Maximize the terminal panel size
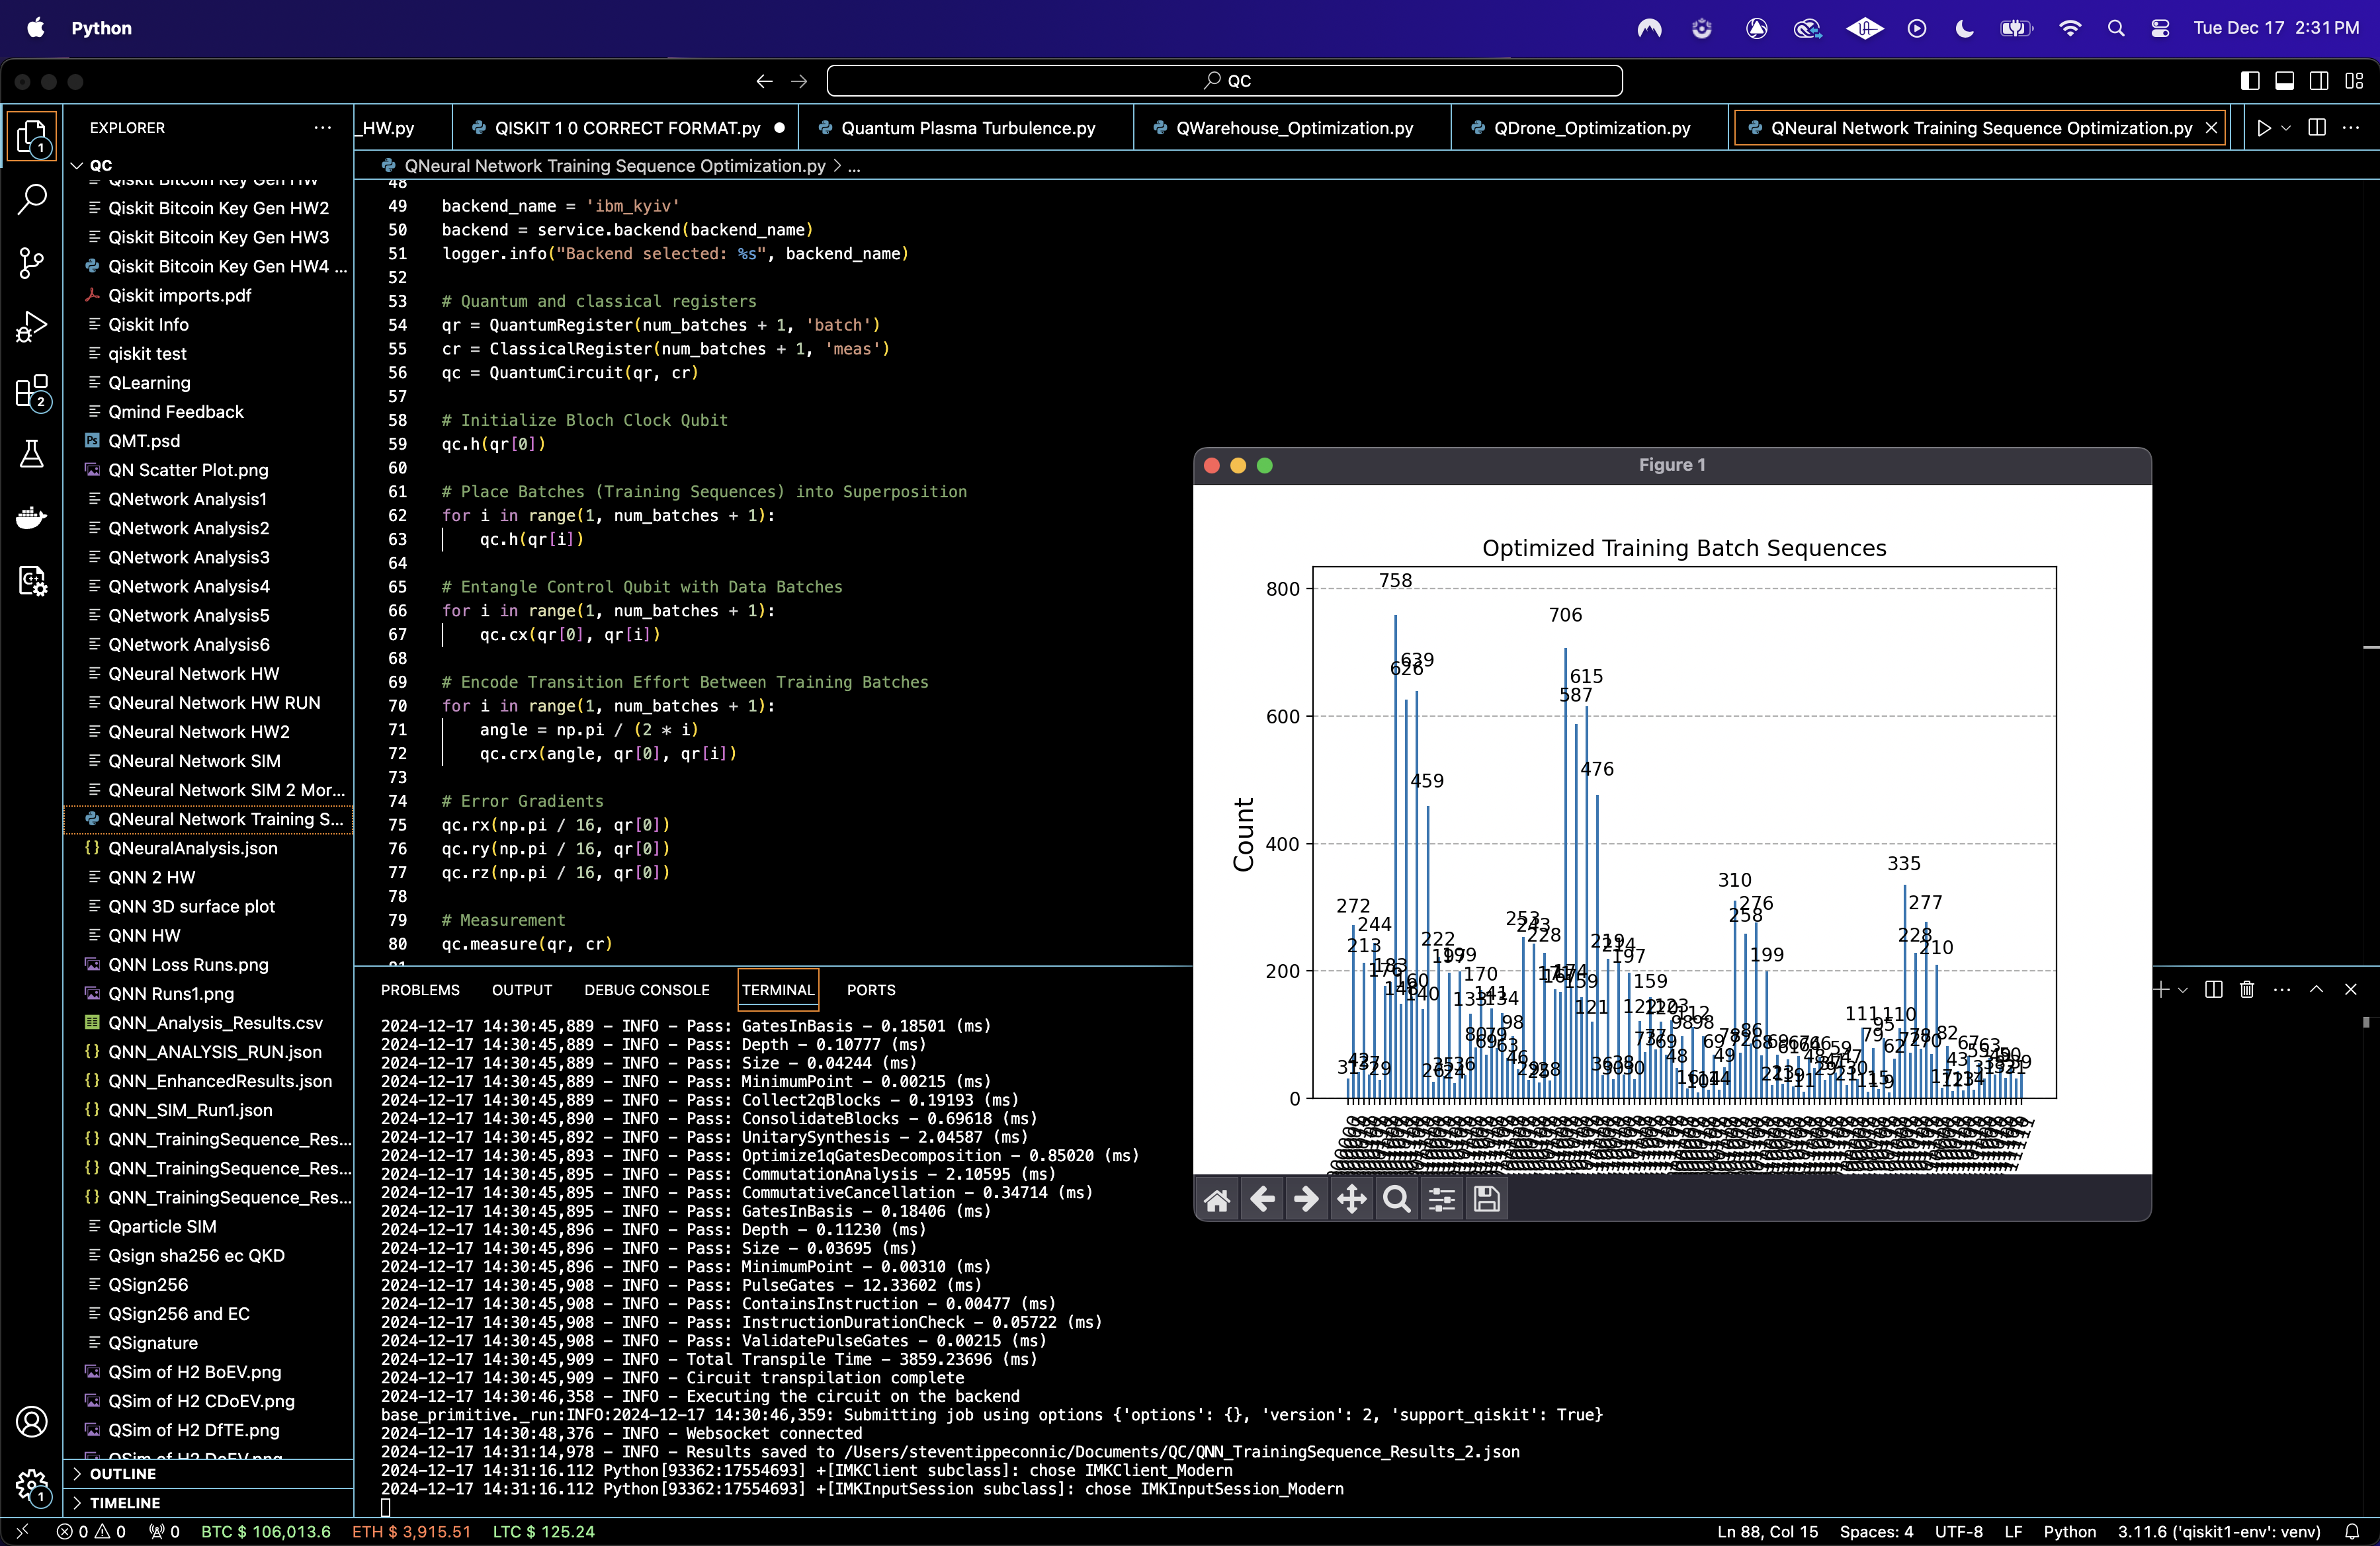 pyautogui.click(x=2316, y=989)
